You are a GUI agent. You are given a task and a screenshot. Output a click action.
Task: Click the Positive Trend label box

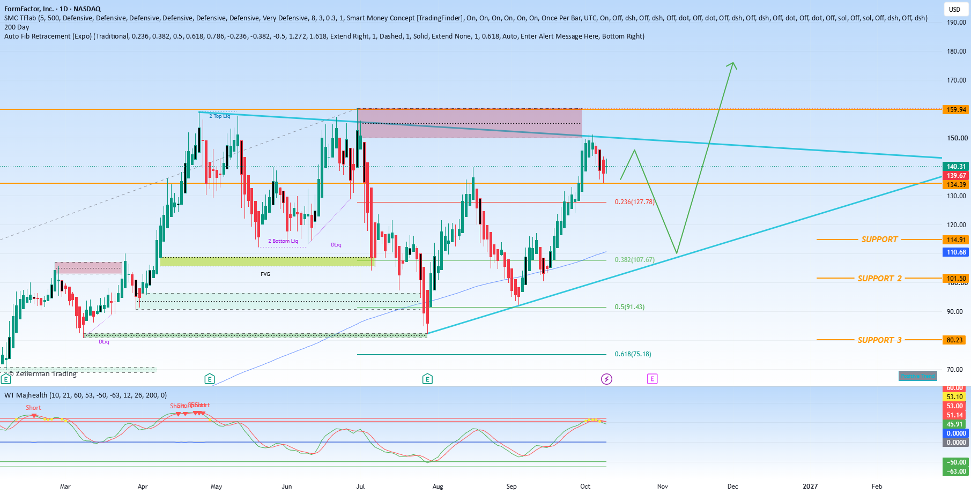click(x=918, y=376)
